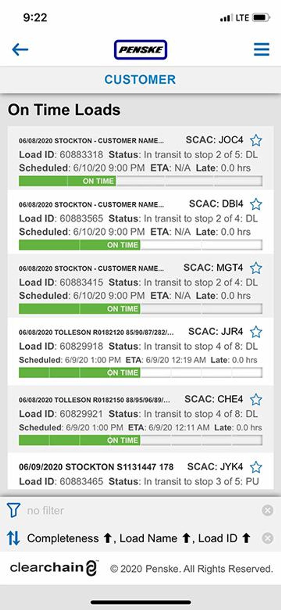Image resolution: width=281 pixels, height=610 pixels.
Task: Open the filter funnel icon
Action: click(14, 510)
